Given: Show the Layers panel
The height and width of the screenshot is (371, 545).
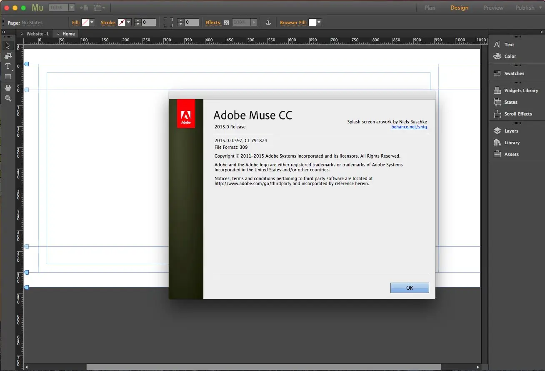Looking at the screenshot, I should pos(511,130).
